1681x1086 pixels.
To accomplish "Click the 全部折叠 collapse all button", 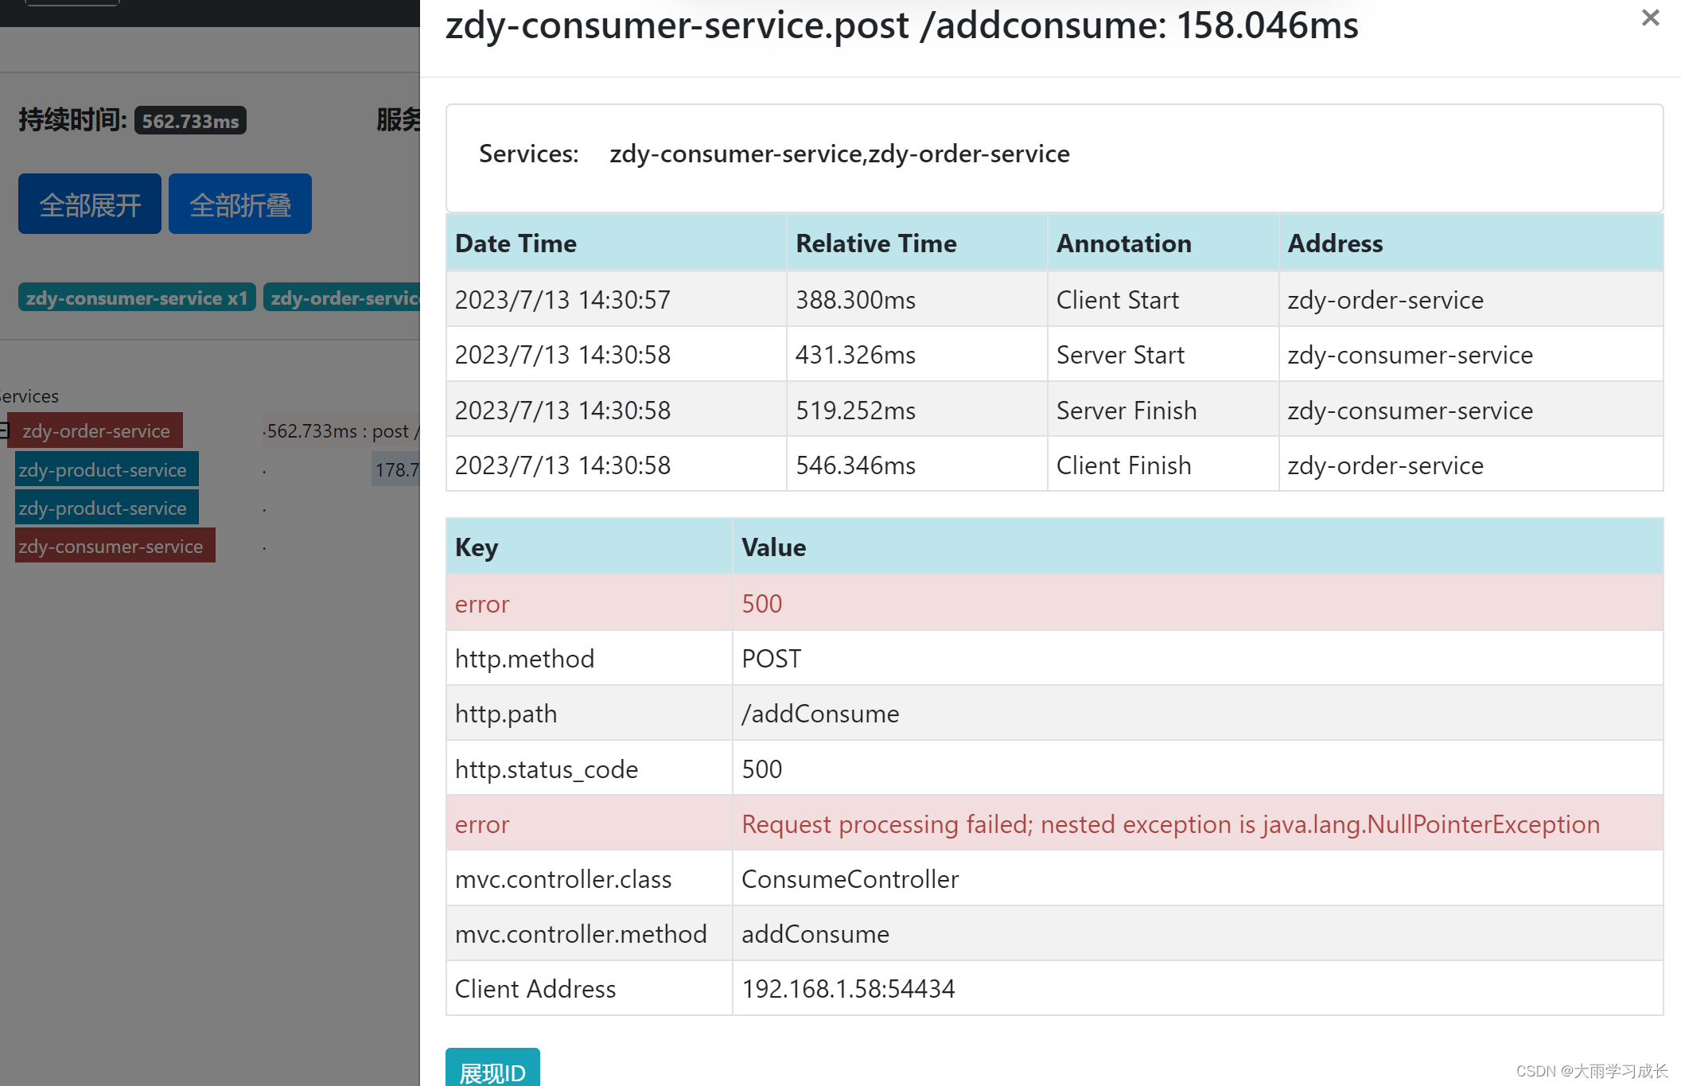I will coord(239,204).
